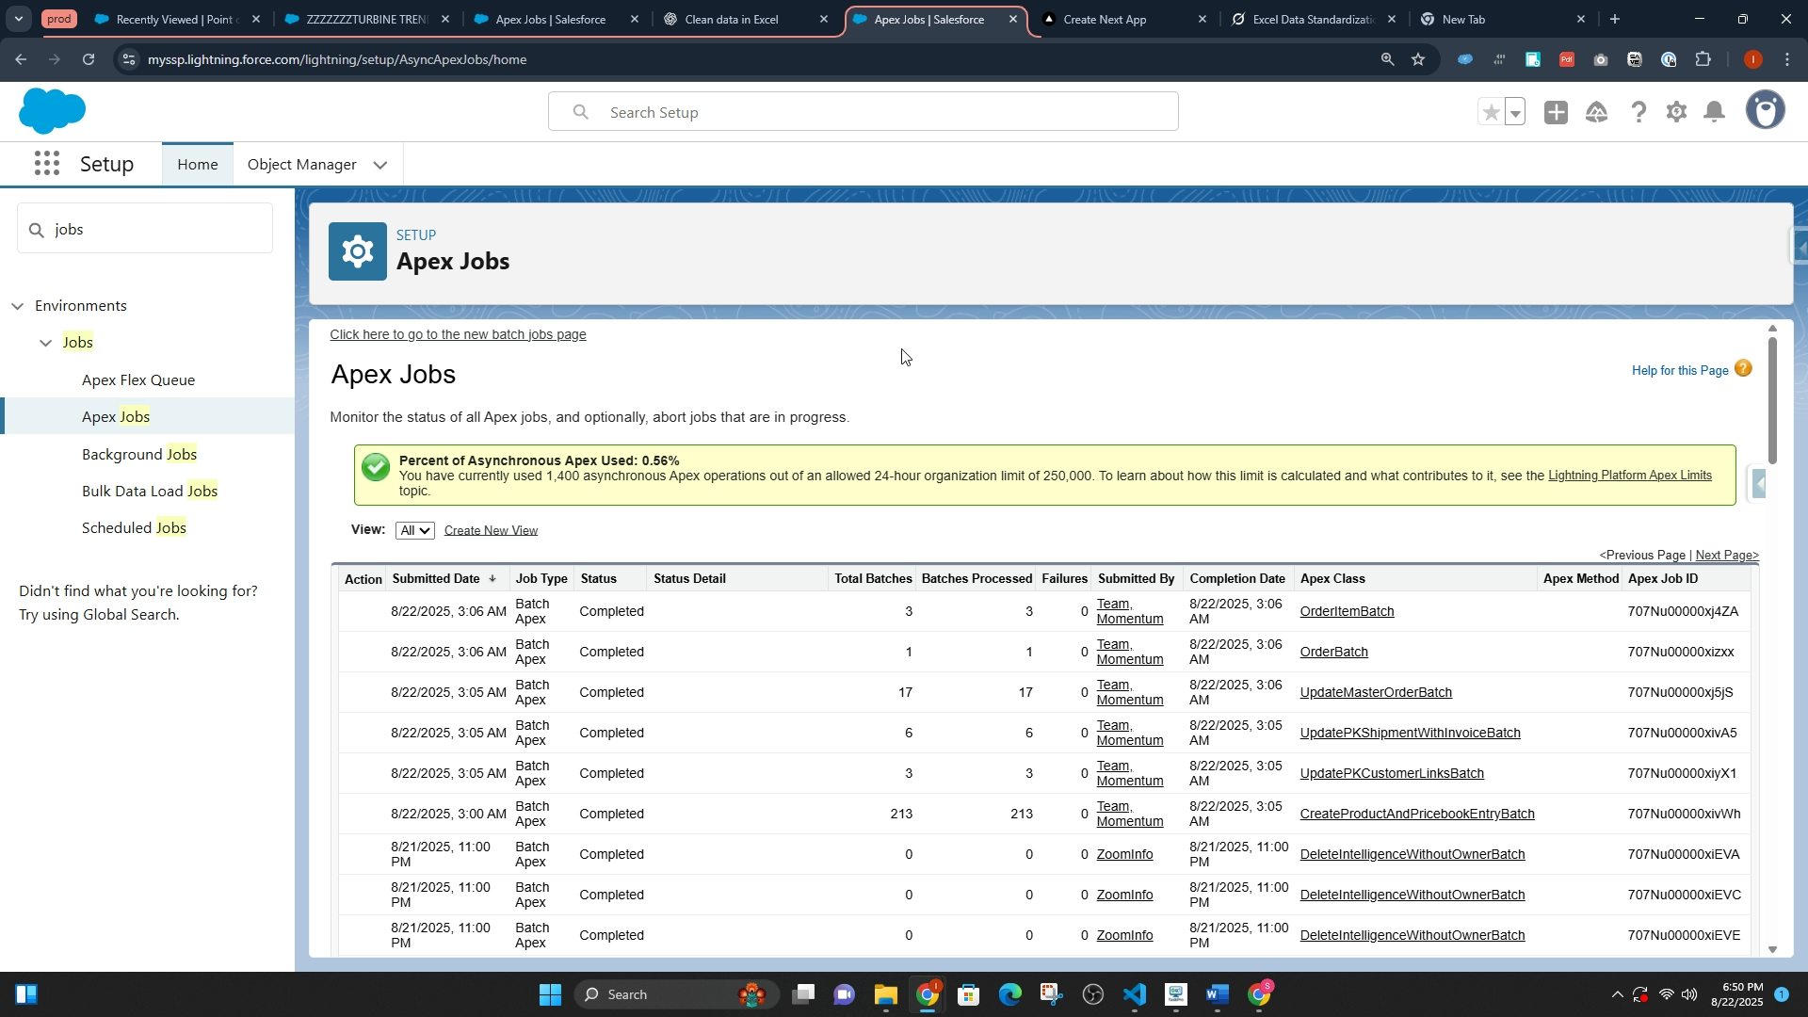The image size is (1808, 1017).
Task: Click the Create New View link
Action: click(x=491, y=531)
